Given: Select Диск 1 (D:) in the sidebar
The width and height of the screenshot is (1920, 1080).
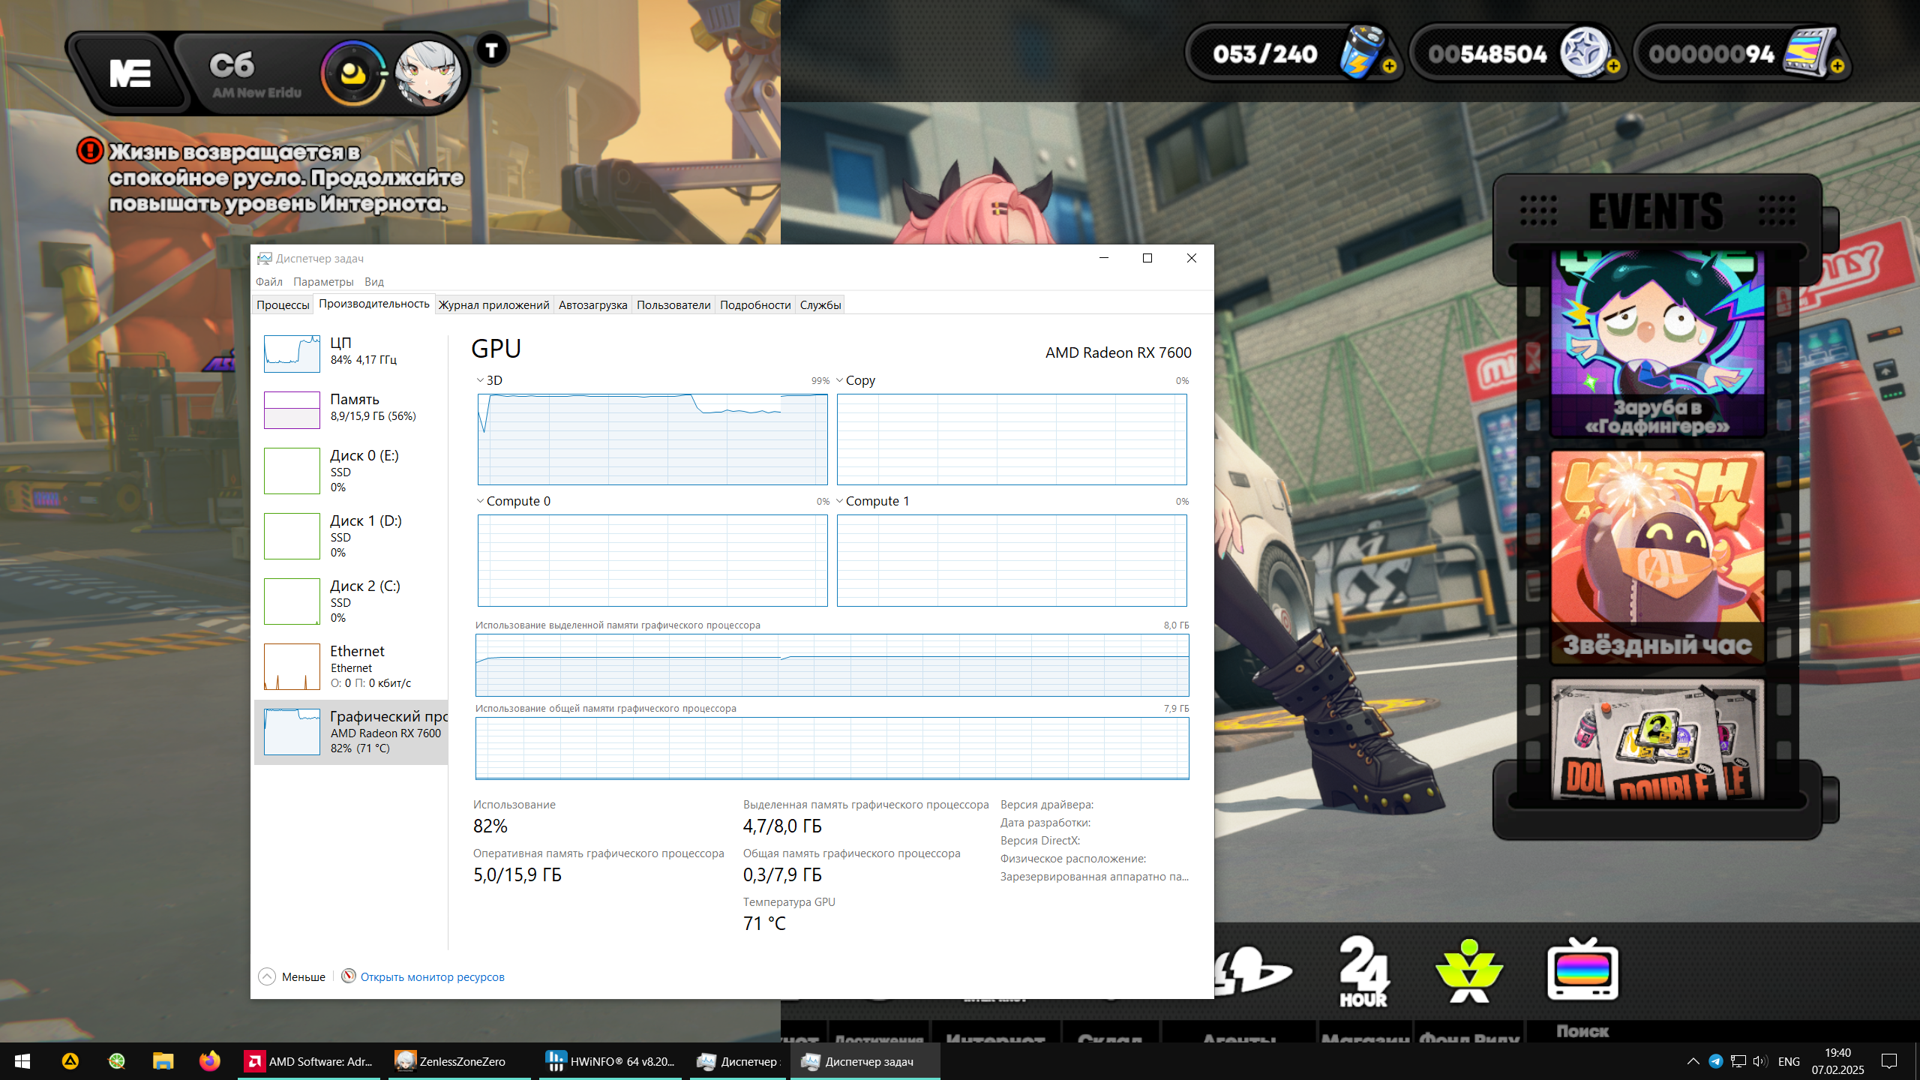Looking at the screenshot, I should click(x=351, y=536).
